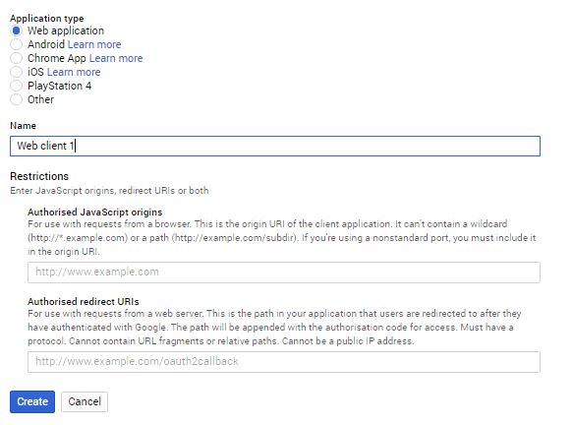
Task: Open Learn more link beside Chrome App
Action: 116,58
